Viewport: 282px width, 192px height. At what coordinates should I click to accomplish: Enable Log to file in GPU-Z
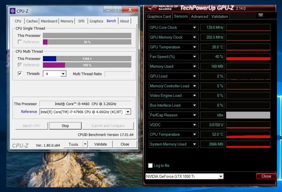pyautogui.click(x=150, y=166)
